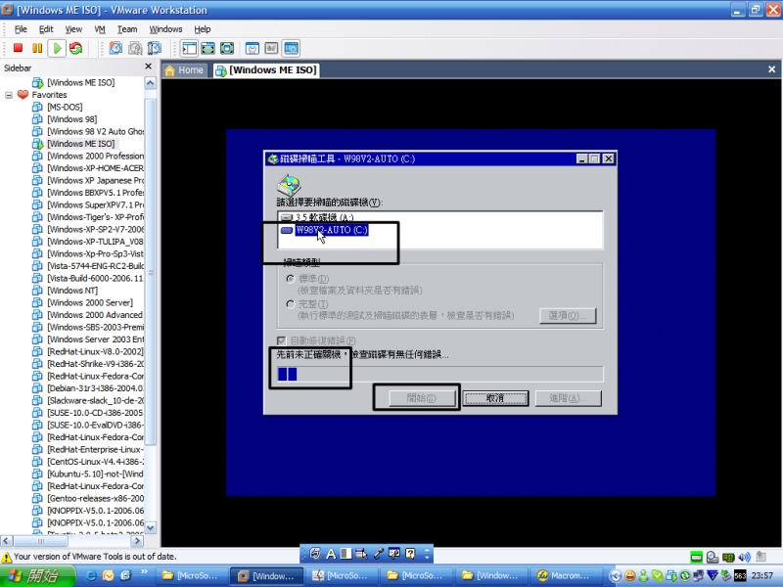Open the File menu

pos(21,29)
